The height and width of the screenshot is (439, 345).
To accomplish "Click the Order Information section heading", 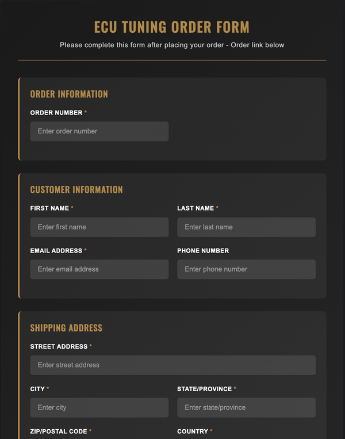I will [x=69, y=94].
